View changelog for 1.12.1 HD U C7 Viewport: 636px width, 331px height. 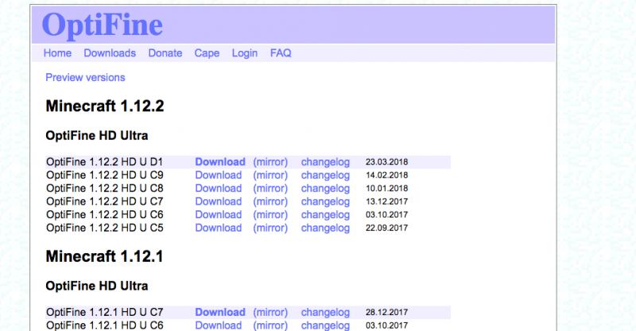coord(325,313)
